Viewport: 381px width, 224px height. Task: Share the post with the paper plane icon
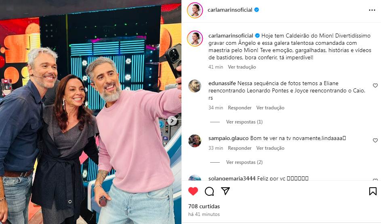225,191
